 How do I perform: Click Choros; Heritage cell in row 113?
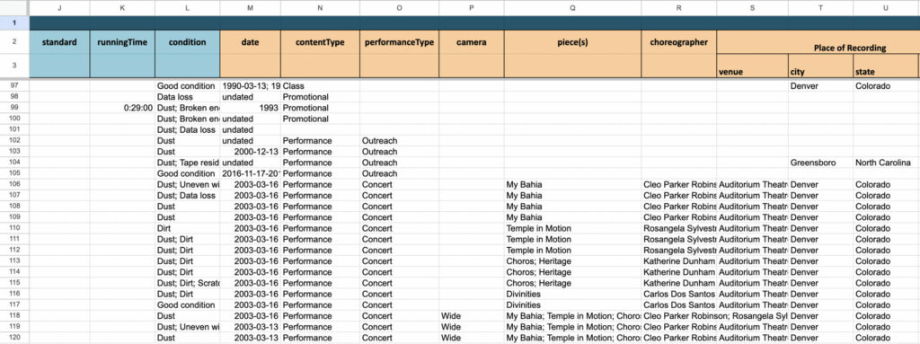pos(572,261)
